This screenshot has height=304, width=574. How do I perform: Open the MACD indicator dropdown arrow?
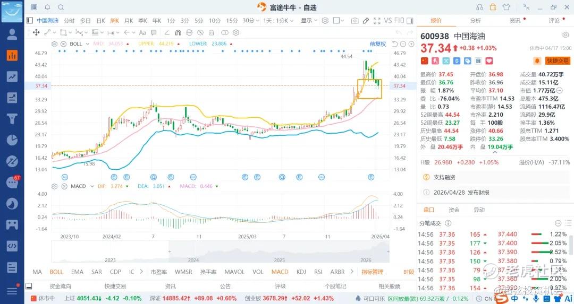tap(91, 186)
